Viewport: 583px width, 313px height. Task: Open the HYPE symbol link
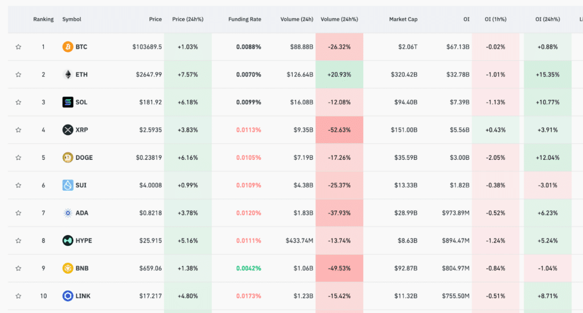(84, 241)
